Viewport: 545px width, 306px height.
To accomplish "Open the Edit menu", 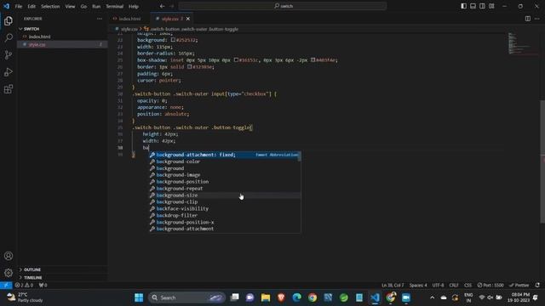I will click(x=32, y=6).
